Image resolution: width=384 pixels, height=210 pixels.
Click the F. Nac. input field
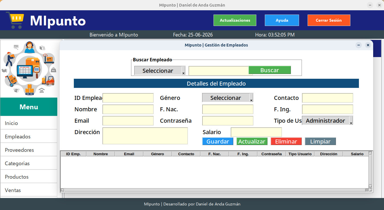pos(228,109)
